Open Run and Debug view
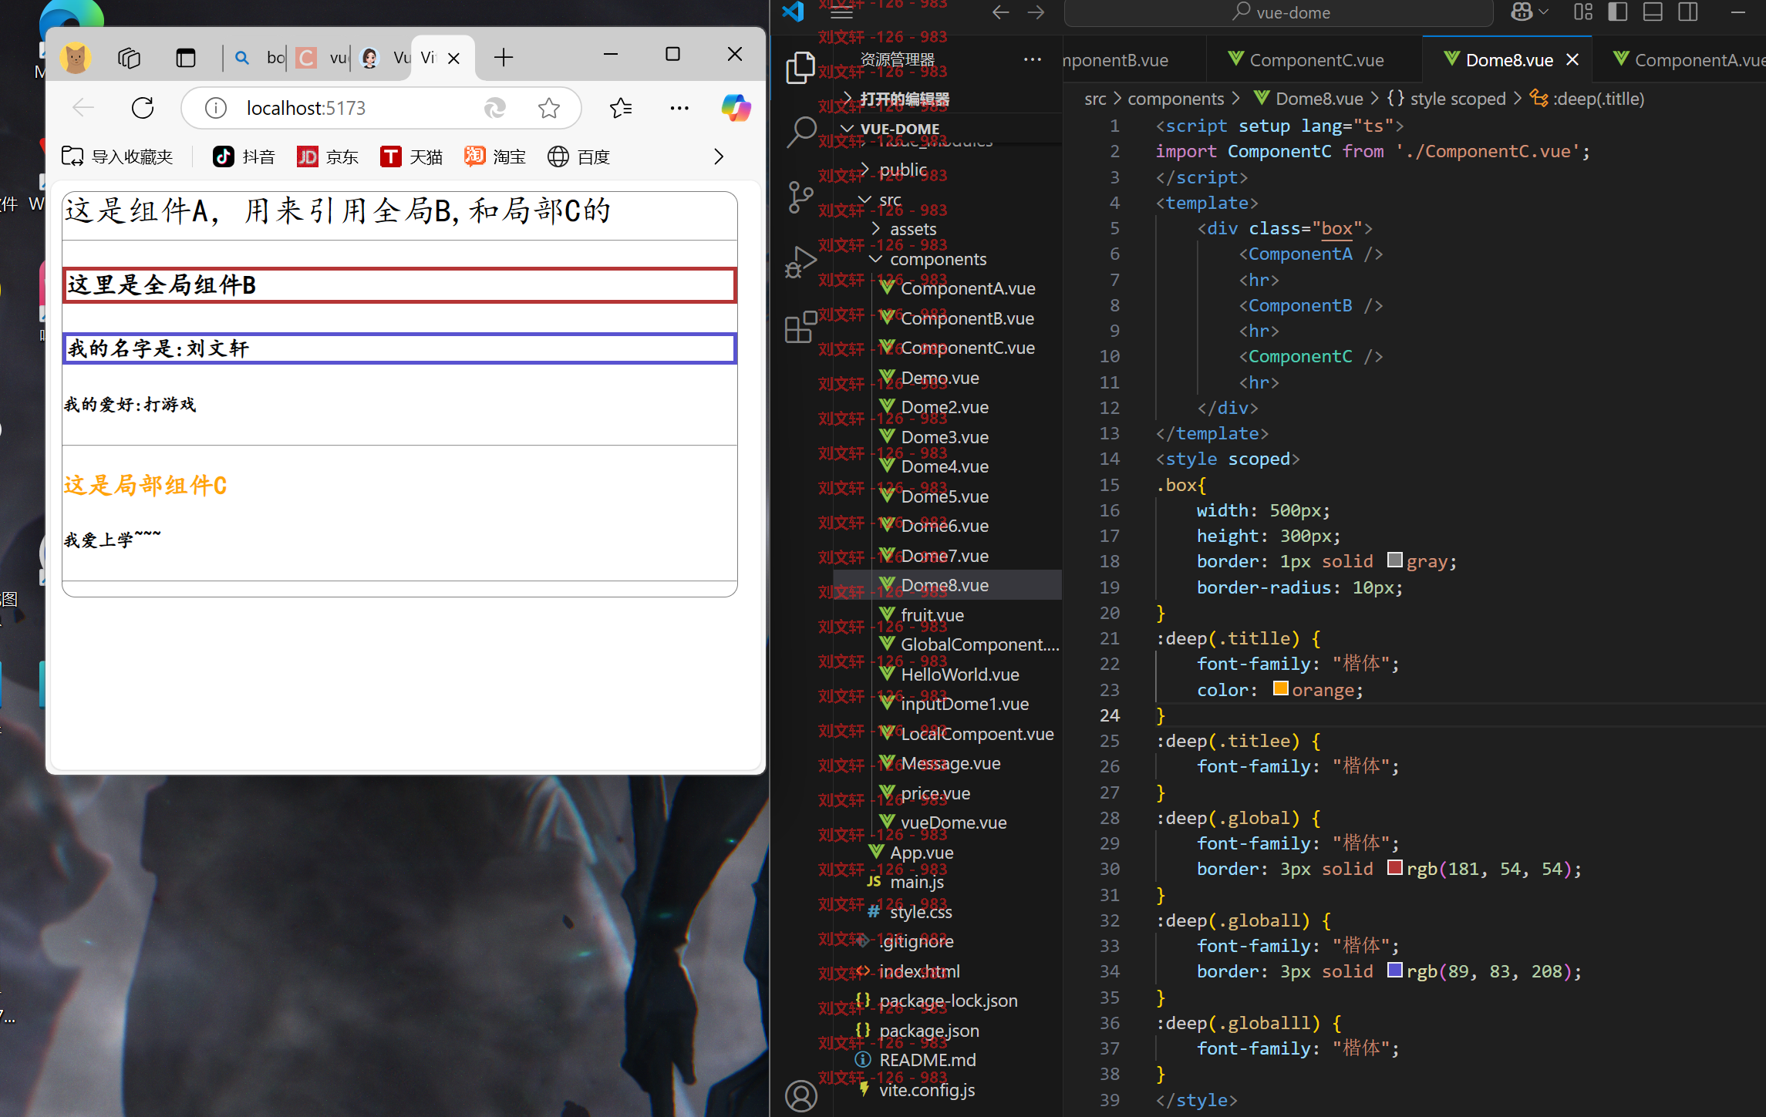 coord(800,262)
